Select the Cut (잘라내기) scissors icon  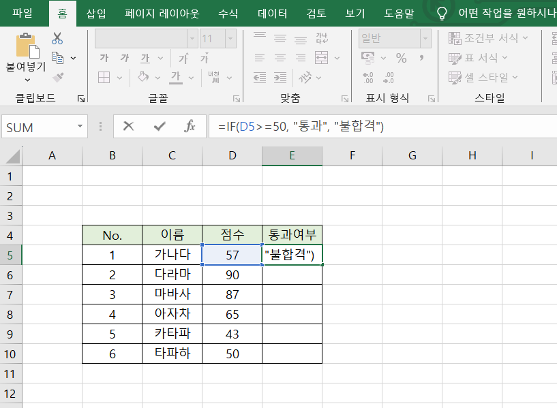(57, 38)
